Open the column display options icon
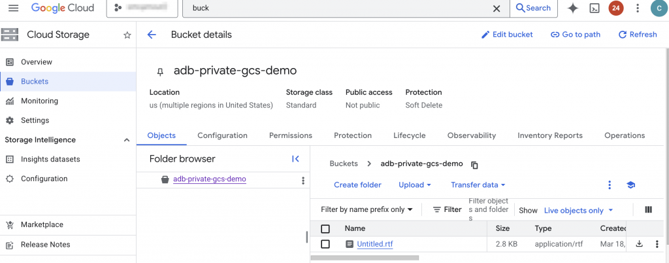The image size is (669, 263). coord(648,210)
